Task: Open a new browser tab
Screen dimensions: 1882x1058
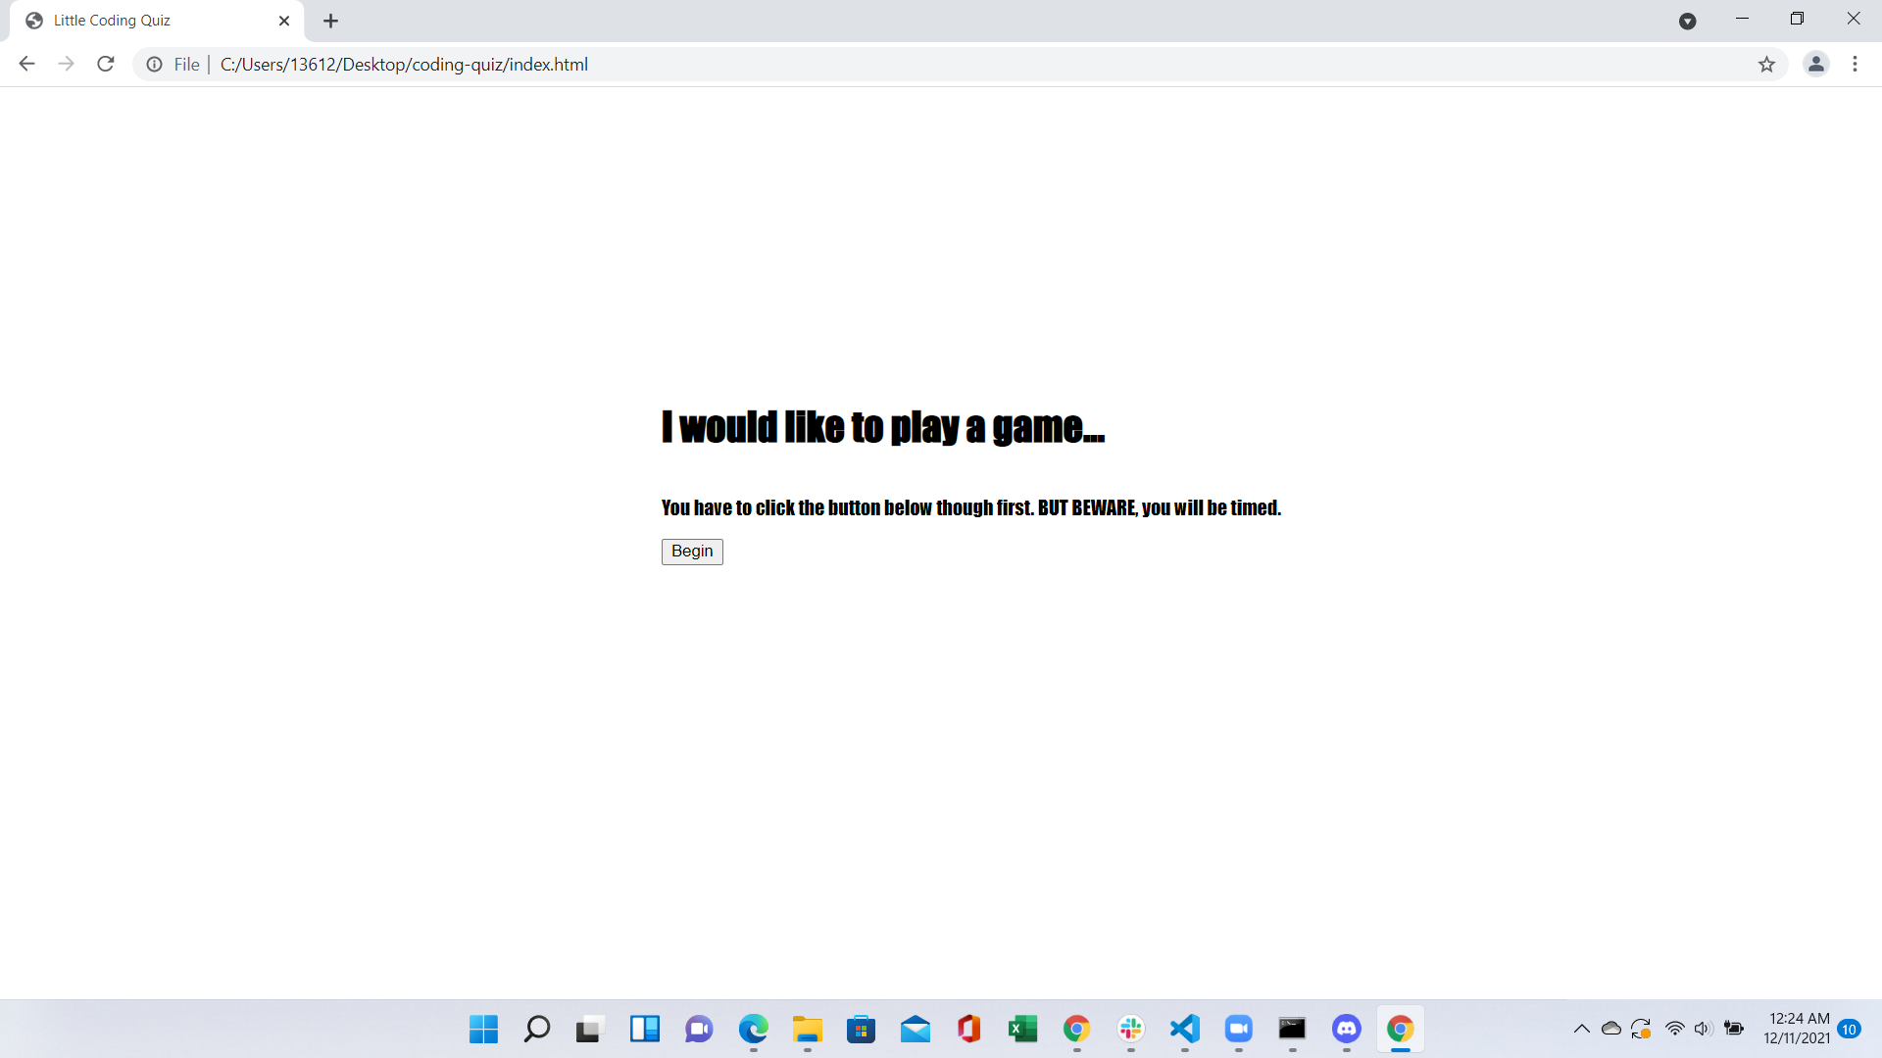Action: click(x=330, y=20)
